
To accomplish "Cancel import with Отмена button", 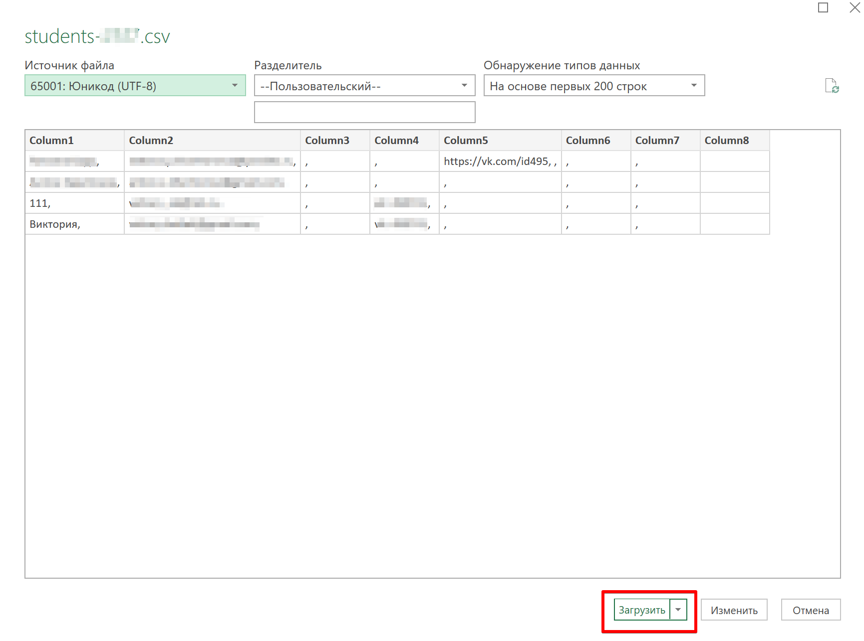I will (x=810, y=610).
